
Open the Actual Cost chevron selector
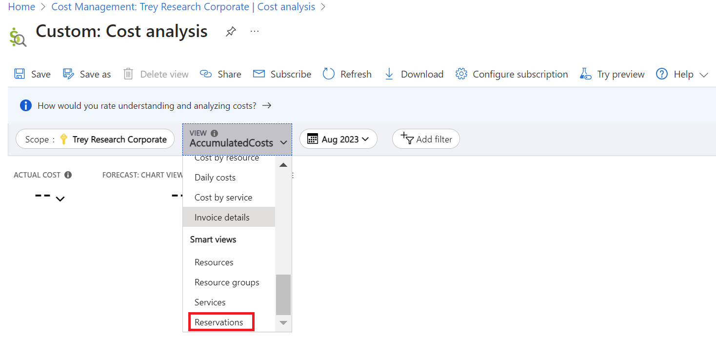pyautogui.click(x=60, y=199)
